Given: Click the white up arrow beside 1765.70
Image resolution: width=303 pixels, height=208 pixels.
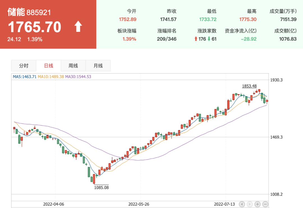Looking at the screenshot, I should point(78,27).
